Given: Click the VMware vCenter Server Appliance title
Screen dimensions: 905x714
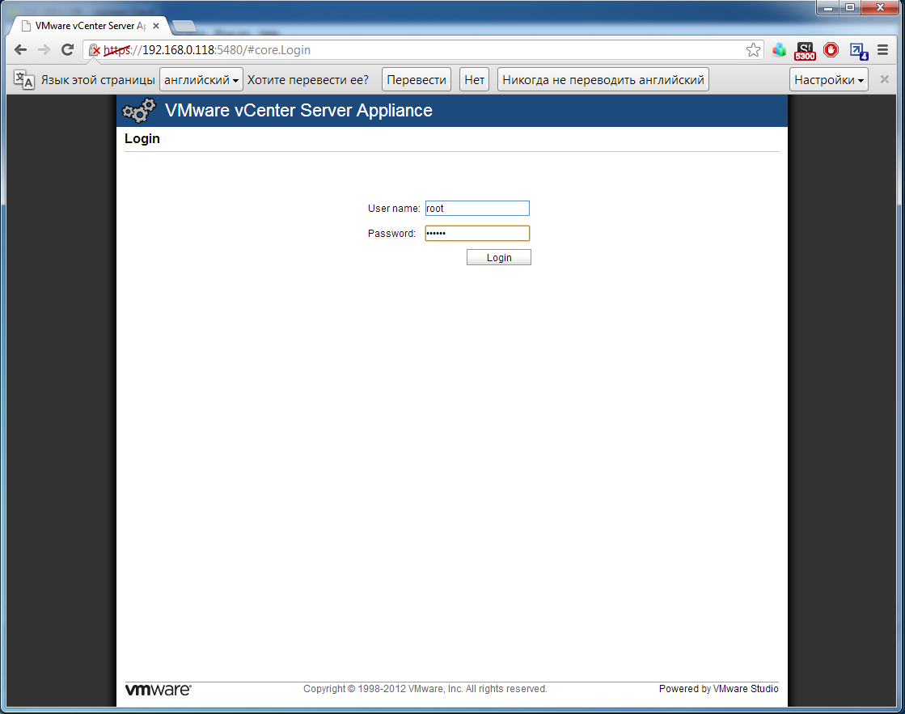Looking at the screenshot, I should 298,110.
